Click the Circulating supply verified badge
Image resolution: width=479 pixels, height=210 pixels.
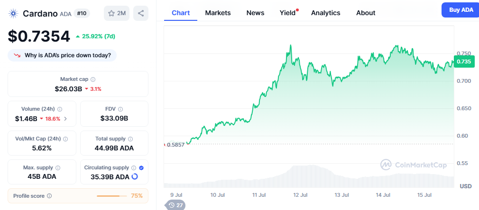[141, 168]
